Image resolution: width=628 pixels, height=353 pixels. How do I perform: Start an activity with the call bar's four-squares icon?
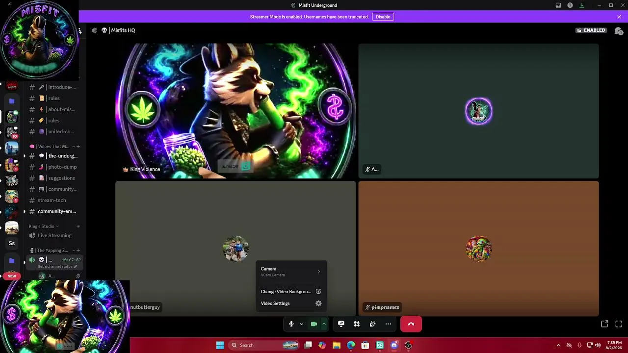point(357,324)
